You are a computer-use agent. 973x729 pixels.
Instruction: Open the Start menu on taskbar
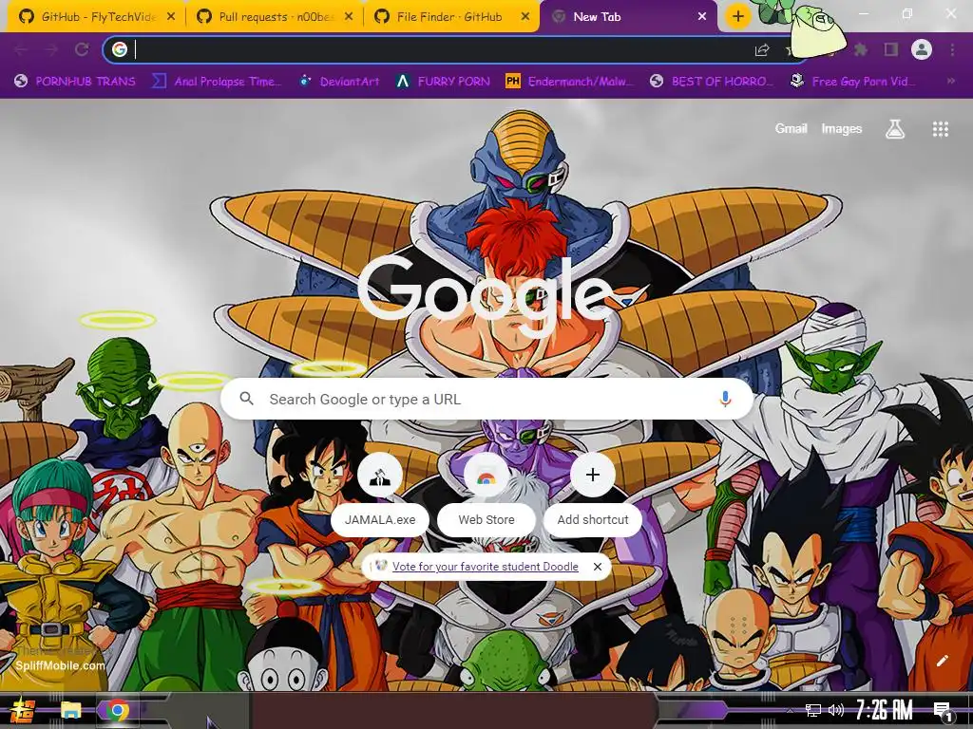[23, 710]
